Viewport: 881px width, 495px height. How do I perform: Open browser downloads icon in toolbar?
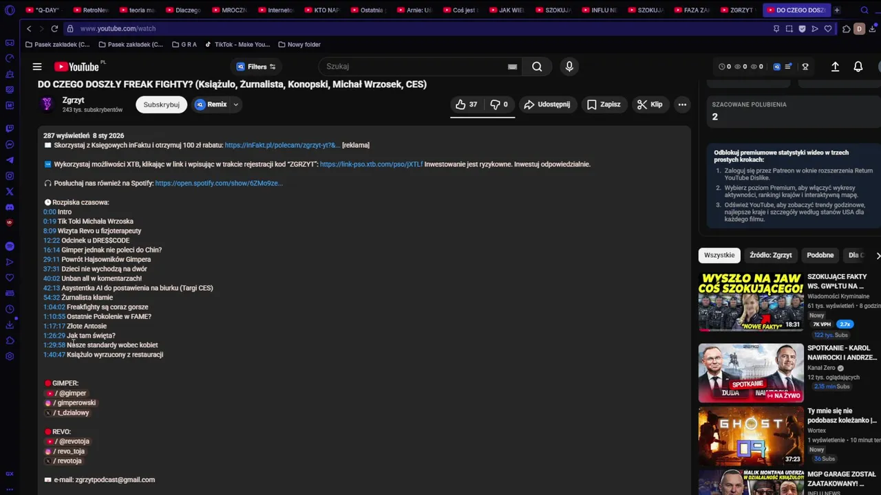click(x=872, y=29)
